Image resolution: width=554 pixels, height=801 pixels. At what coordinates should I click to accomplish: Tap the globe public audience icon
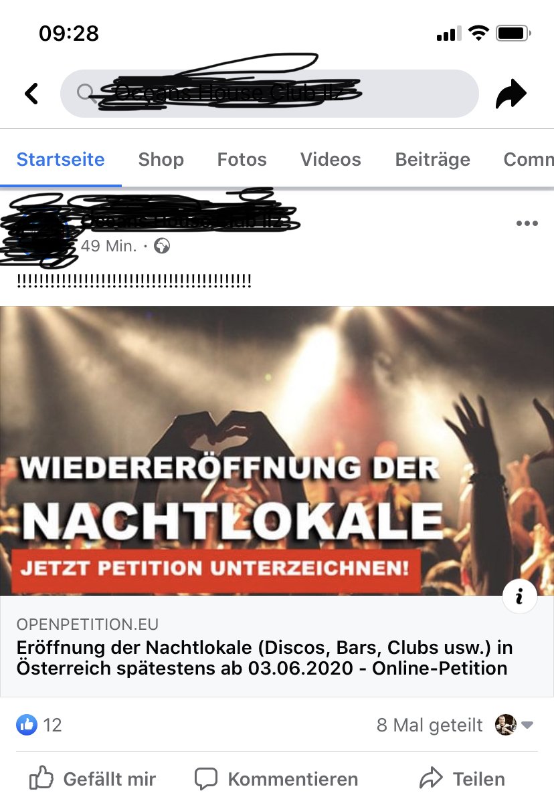click(162, 246)
